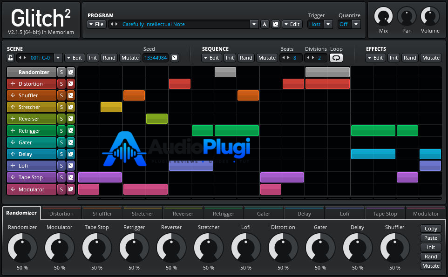The width and height of the screenshot is (448, 277).
Task: Randomize the seed with the dice icon
Action: 174,58
